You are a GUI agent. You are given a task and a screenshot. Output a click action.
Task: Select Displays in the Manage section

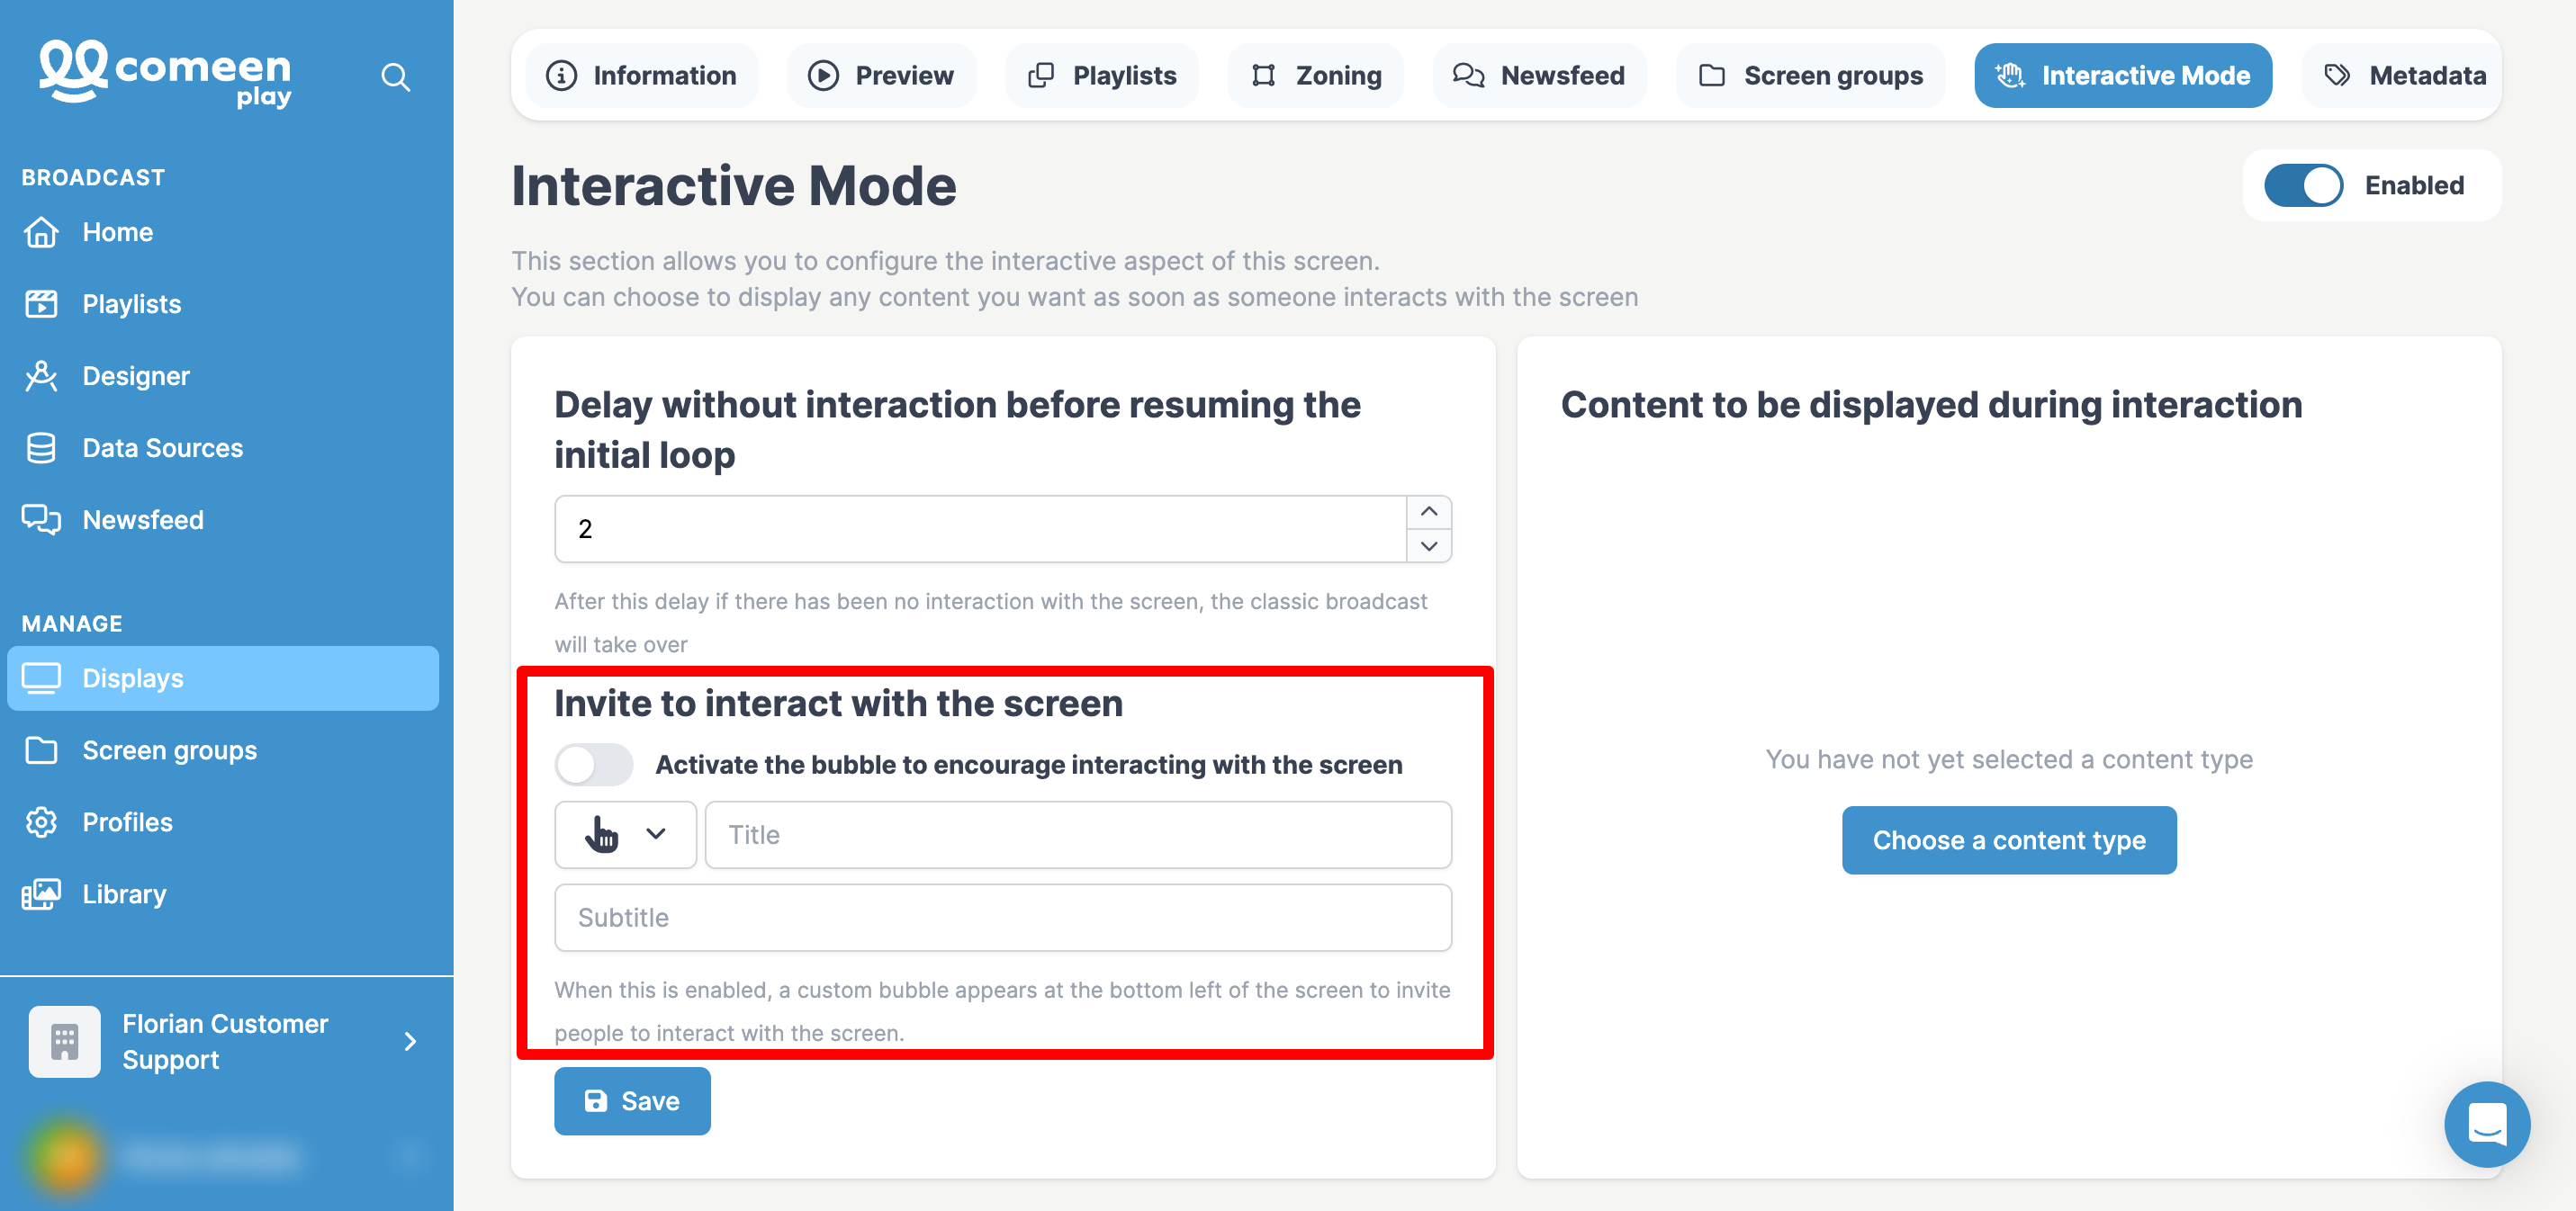(222, 678)
